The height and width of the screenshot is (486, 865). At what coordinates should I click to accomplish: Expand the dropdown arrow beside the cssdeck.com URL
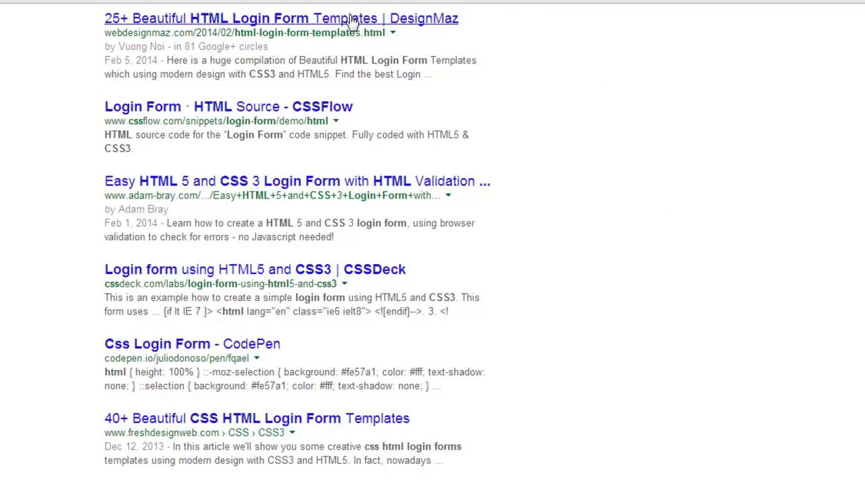344,284
